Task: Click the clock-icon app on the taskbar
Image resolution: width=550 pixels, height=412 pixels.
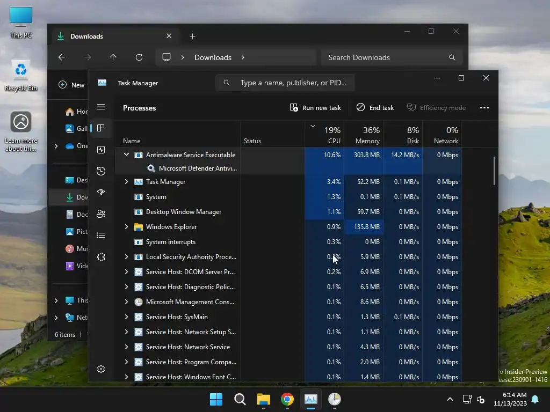Action: (334, 399)
